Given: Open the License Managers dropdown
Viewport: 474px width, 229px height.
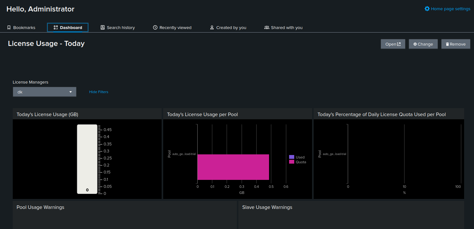Looking at the screenshot, I should pos(44,92).
